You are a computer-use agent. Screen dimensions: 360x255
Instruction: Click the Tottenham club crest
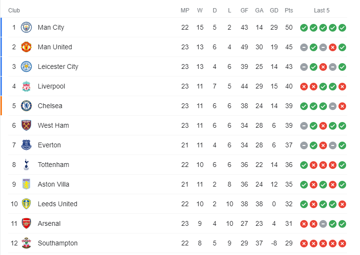(x=26, y=165)
